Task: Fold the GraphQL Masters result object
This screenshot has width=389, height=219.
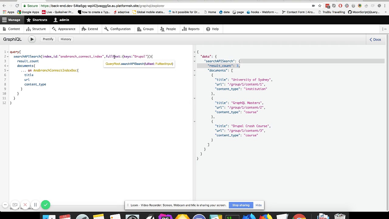Action: click(x=194, y=98)
